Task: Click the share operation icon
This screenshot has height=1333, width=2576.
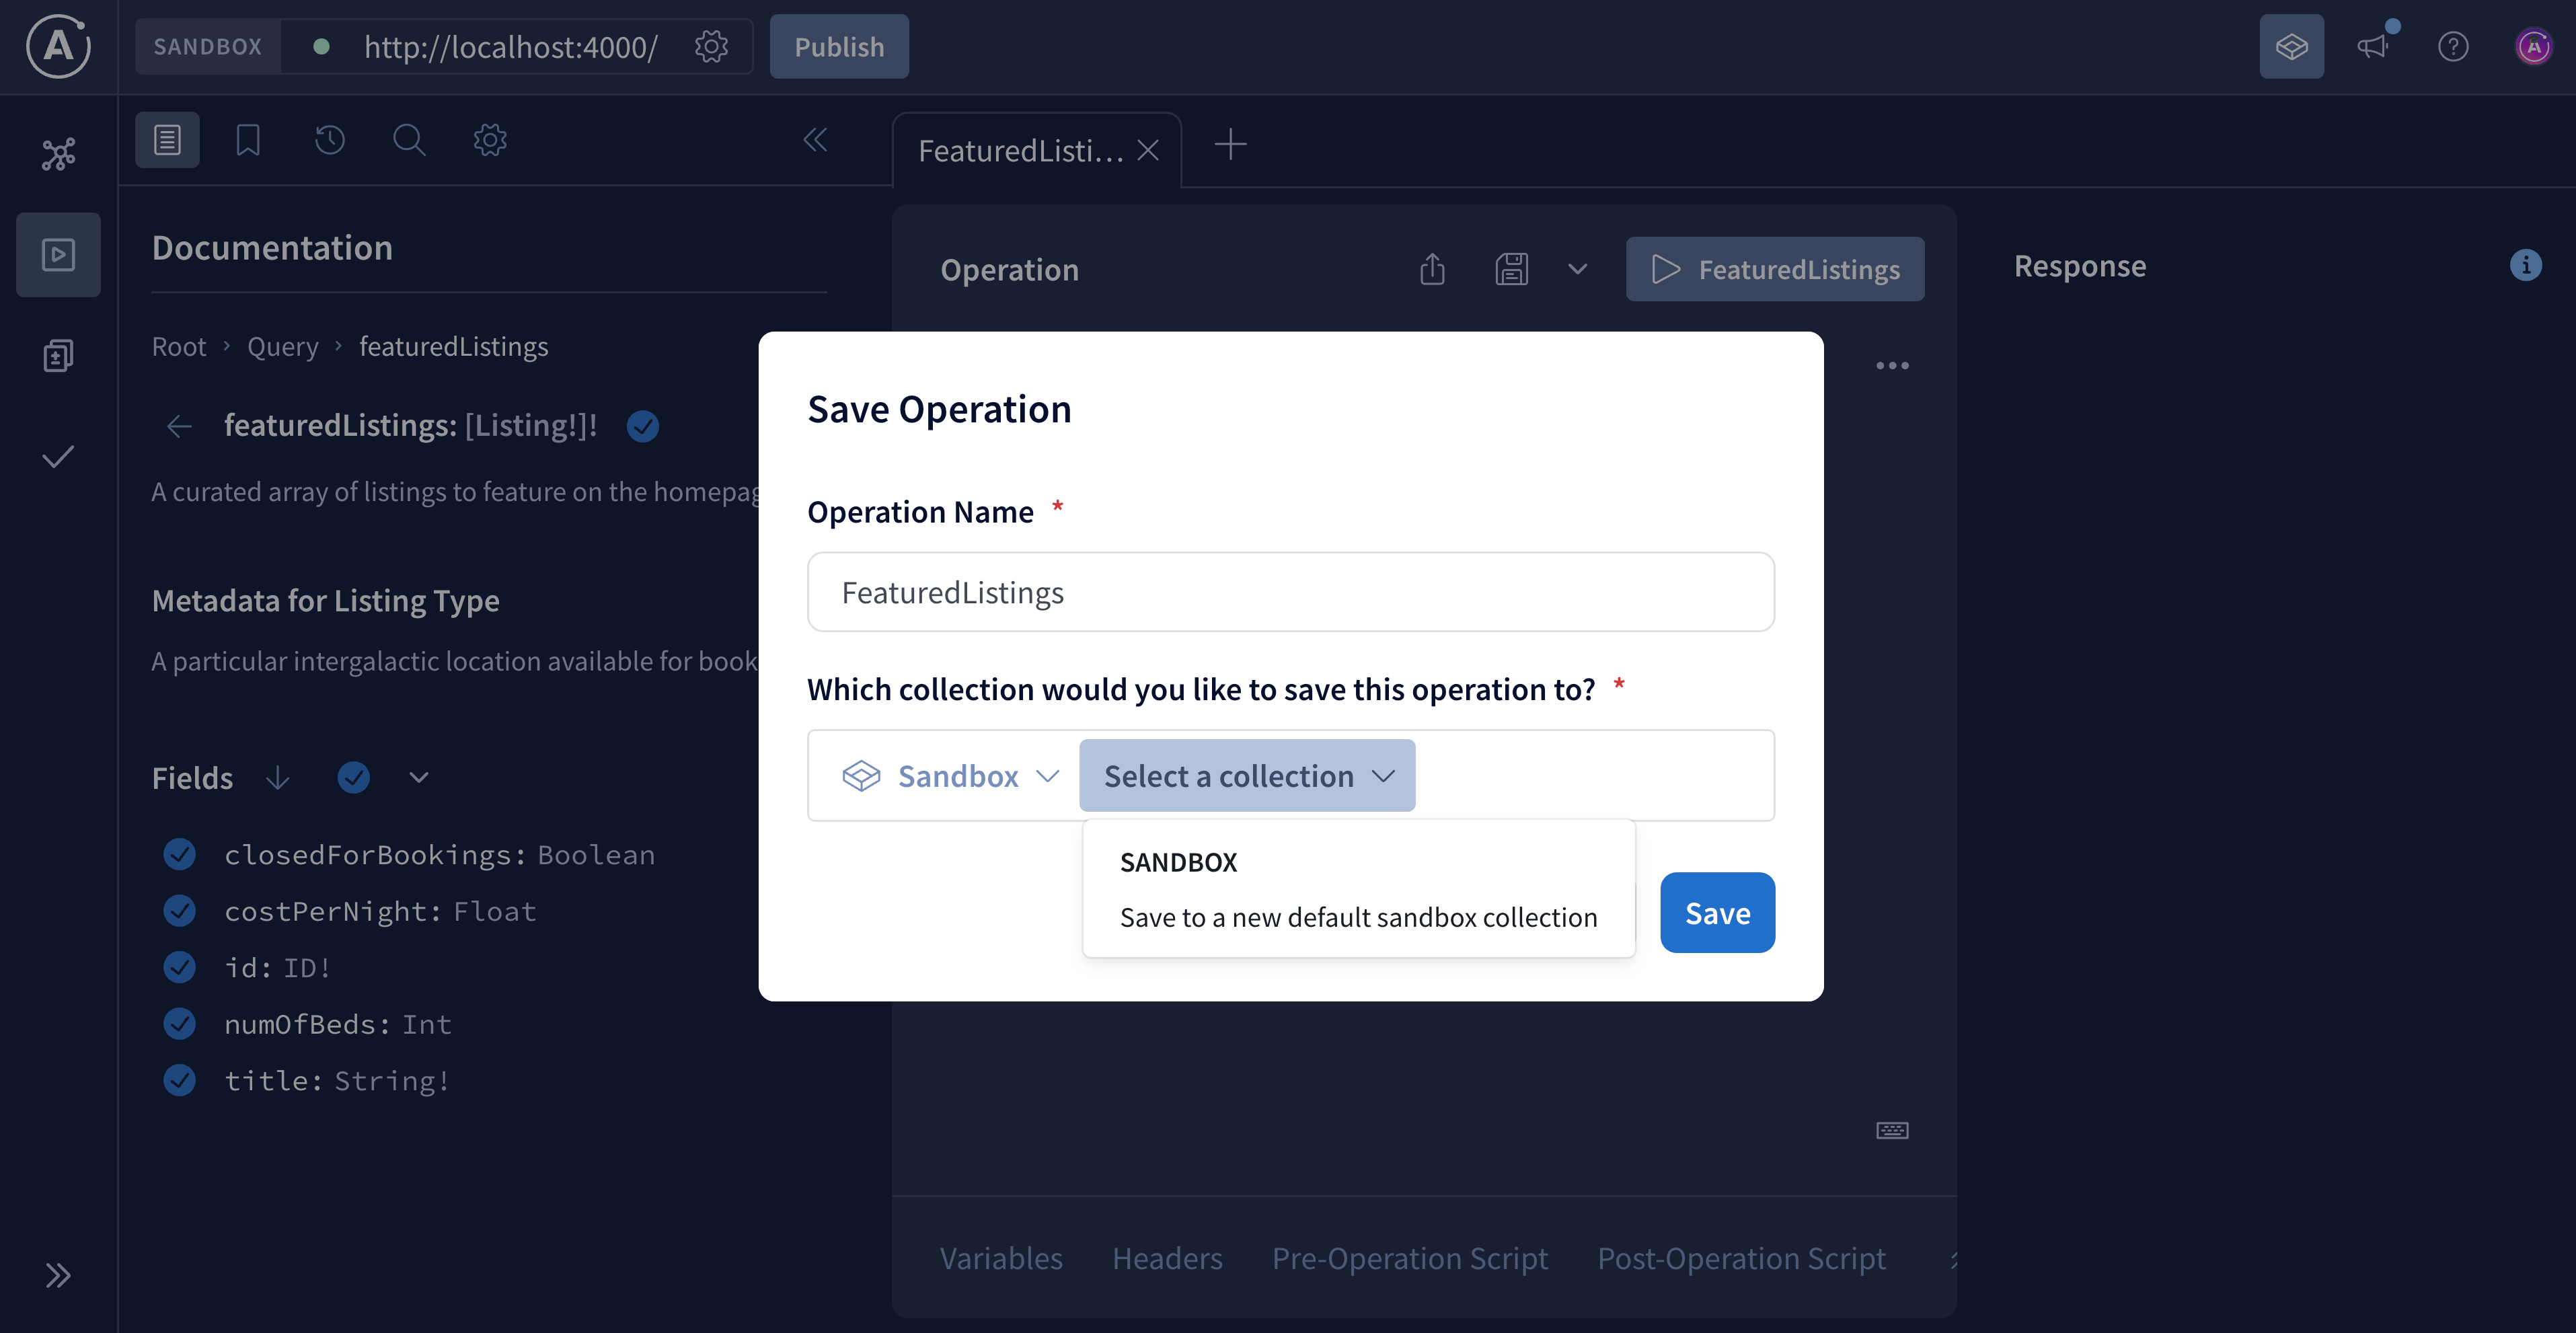Action: coord(1432,269)
